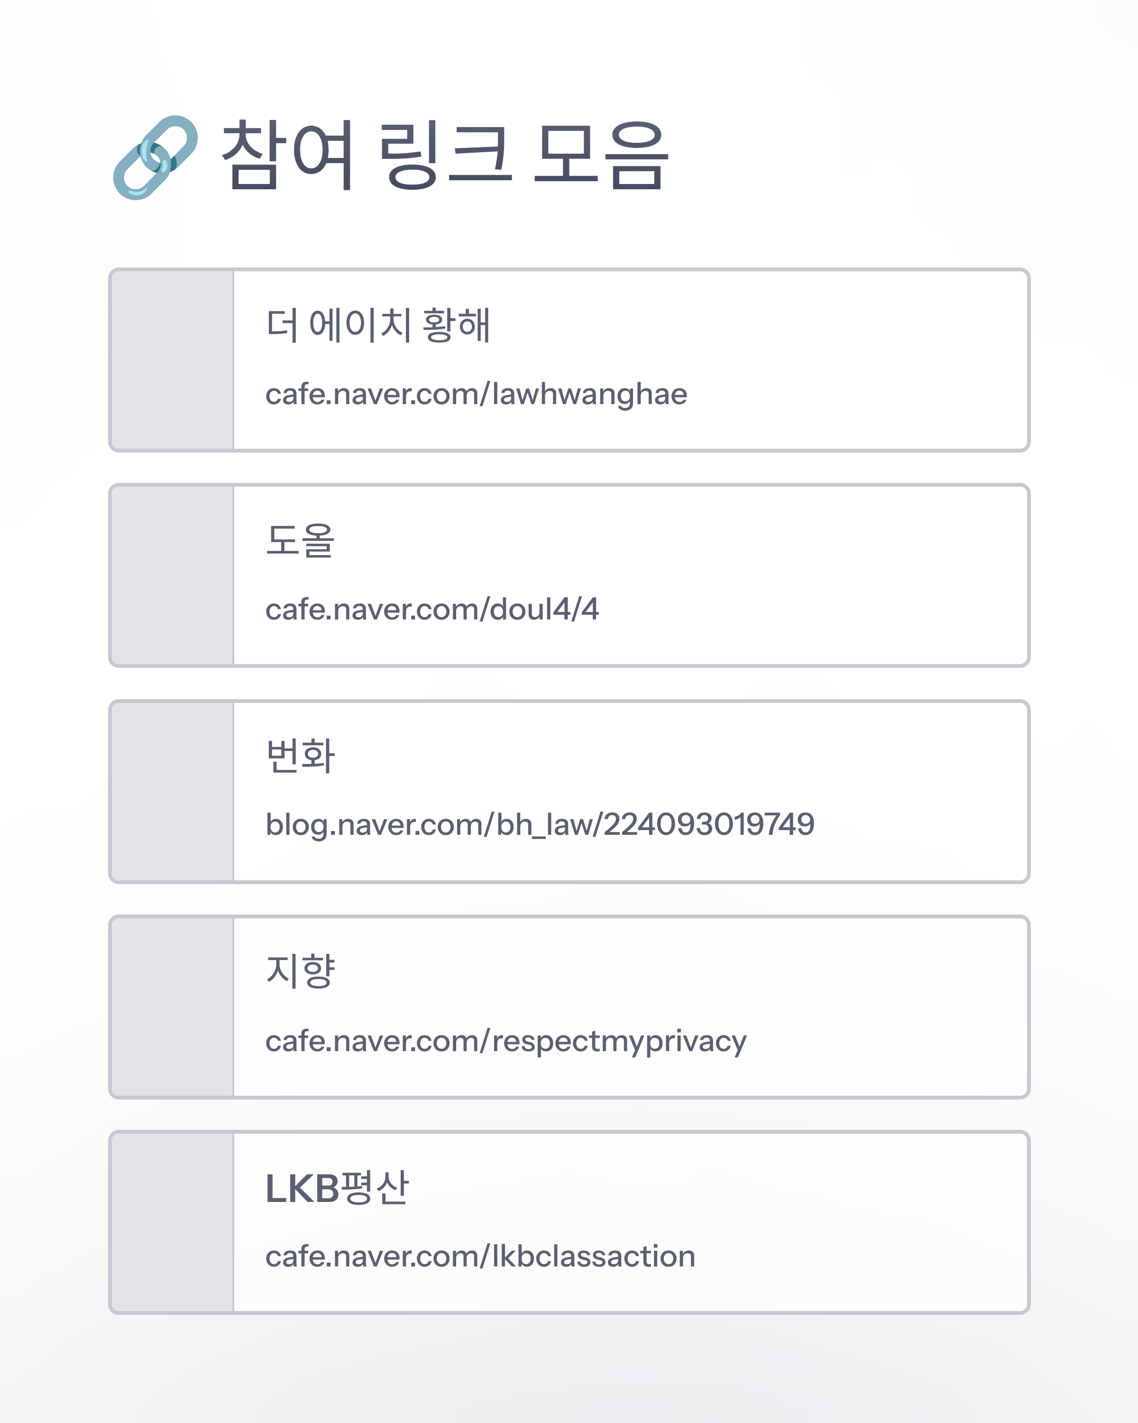1138x1423 pixels.
Task: Open the cafe.naver.com/lkbclassaction link
Action: pos(480,1256)
